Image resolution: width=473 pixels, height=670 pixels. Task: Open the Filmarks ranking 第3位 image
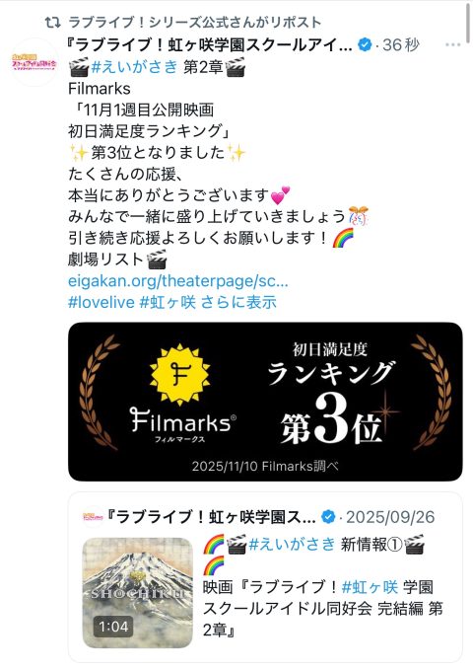click(265, 402)
